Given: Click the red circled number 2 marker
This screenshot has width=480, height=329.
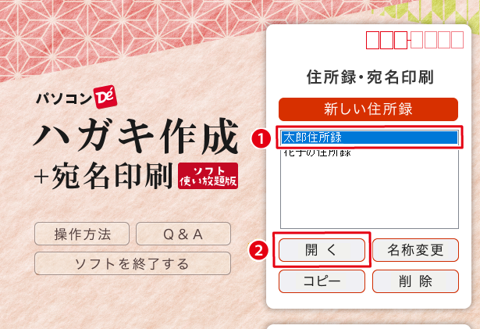Looking at the screenshot, I should pyautogui.click(x=258, y=250).
